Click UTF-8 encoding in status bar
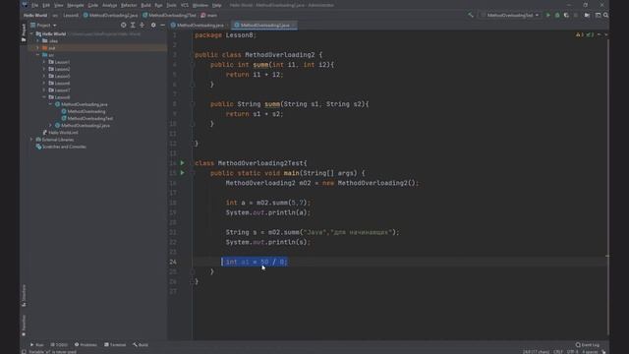 tap(572, 352)
